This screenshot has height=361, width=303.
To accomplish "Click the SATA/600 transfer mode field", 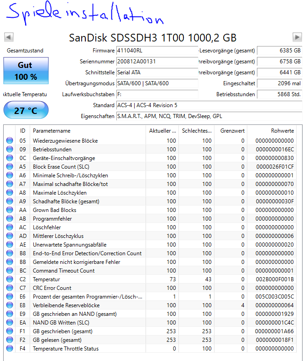I will tap(157, 83).
